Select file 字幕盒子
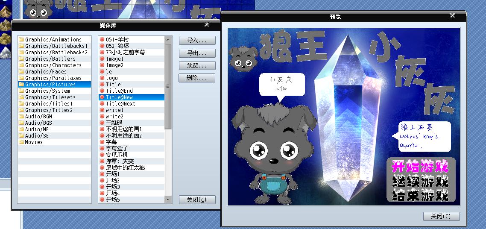Screen dimensions: 486x229 132,148
